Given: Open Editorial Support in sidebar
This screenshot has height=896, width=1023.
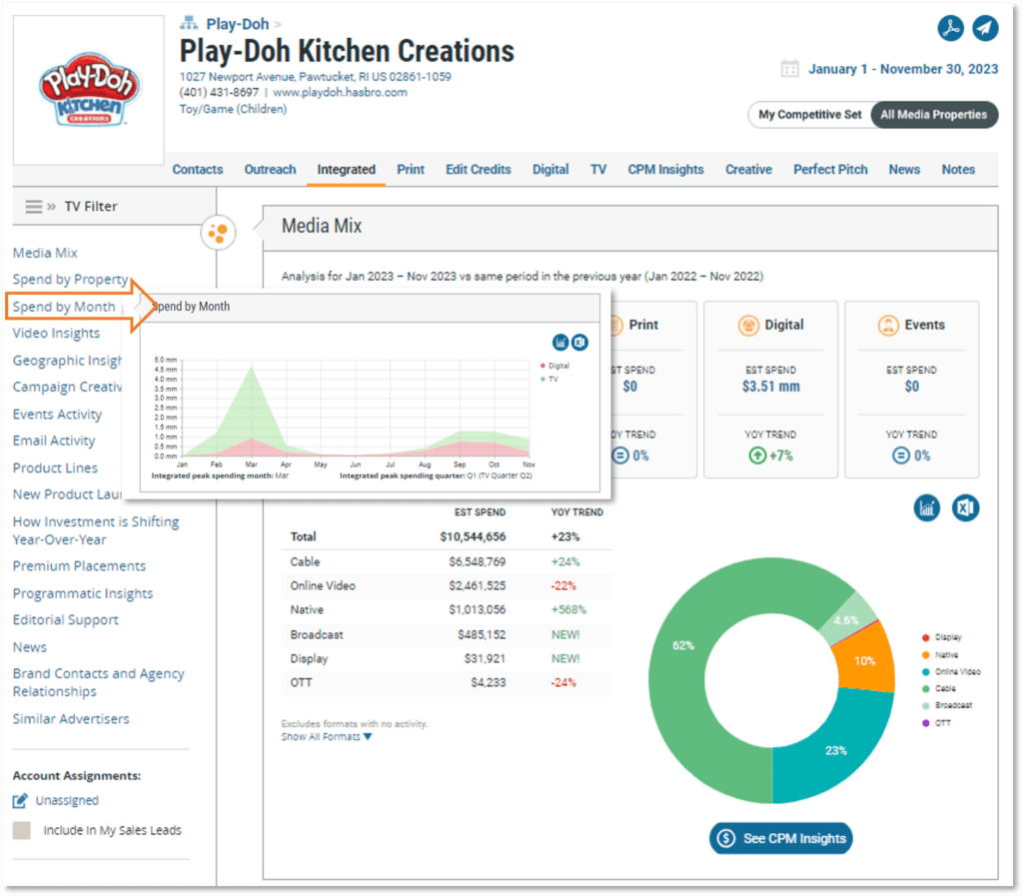Looking at the screenshot, I should [x=65, y=620].
